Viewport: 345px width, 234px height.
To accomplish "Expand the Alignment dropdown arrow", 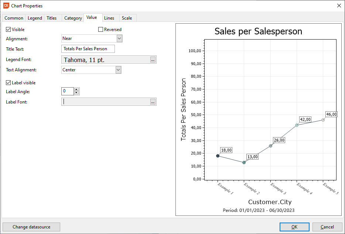I will coord(119,38).
